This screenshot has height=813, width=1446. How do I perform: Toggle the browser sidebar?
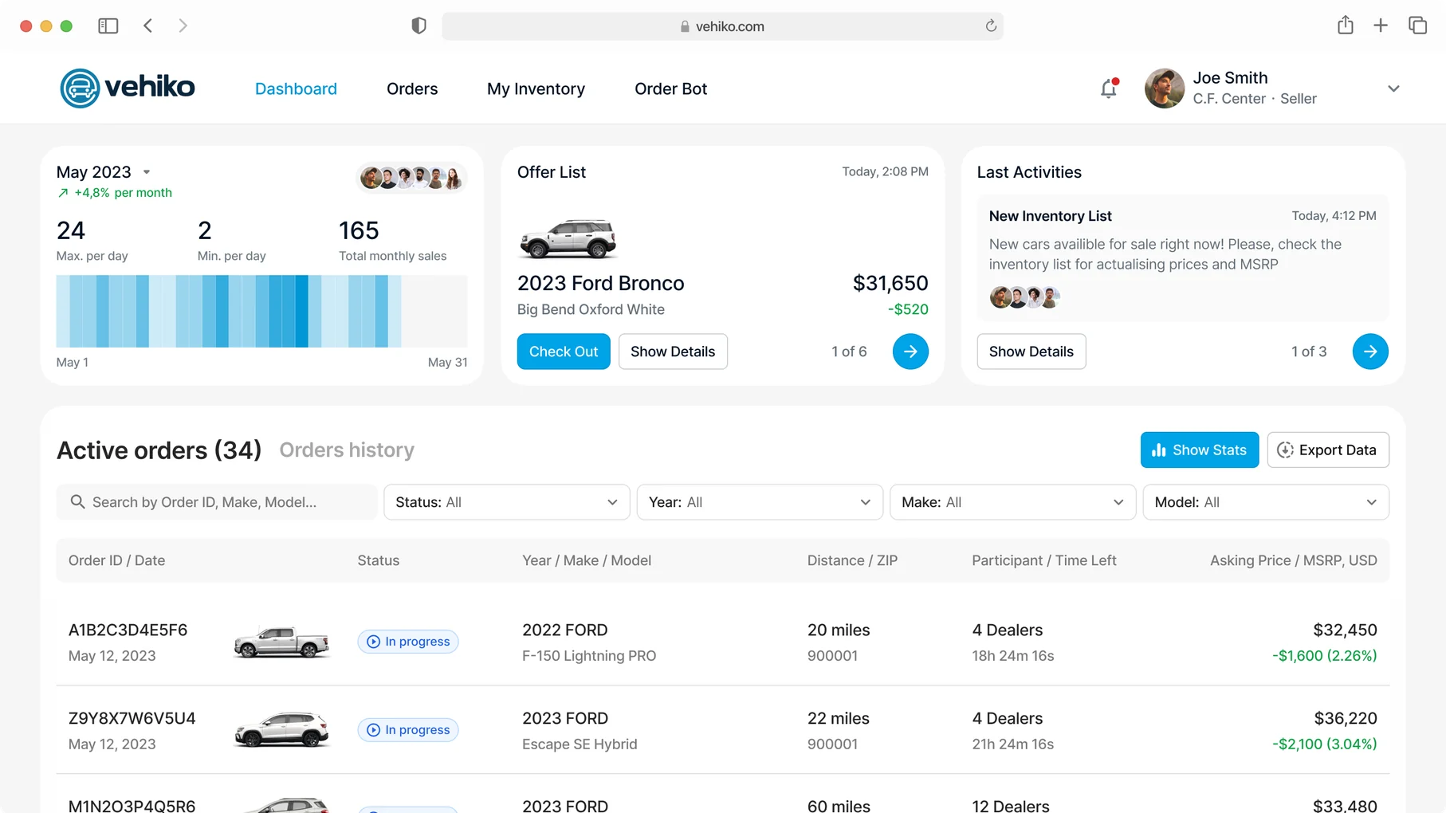(108, 26)
